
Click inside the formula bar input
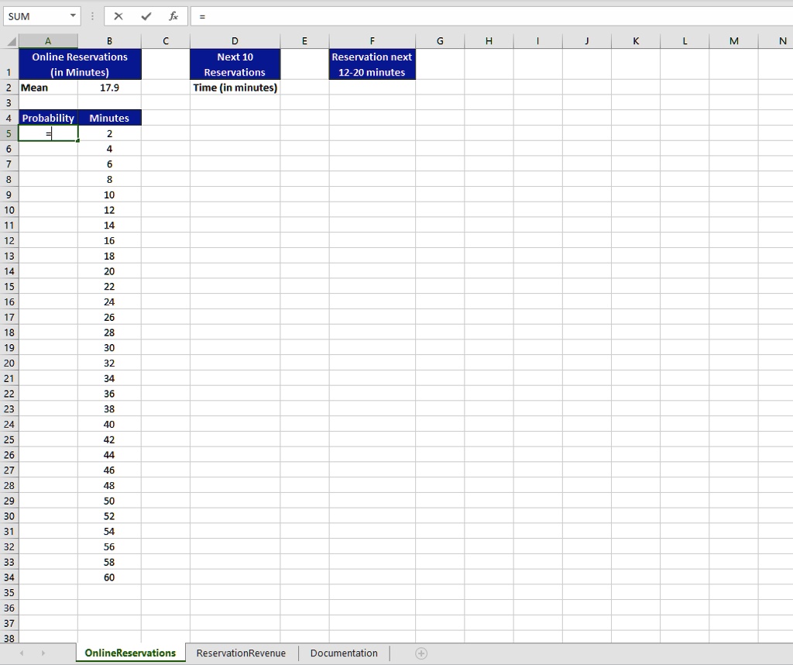coord(490,16)
